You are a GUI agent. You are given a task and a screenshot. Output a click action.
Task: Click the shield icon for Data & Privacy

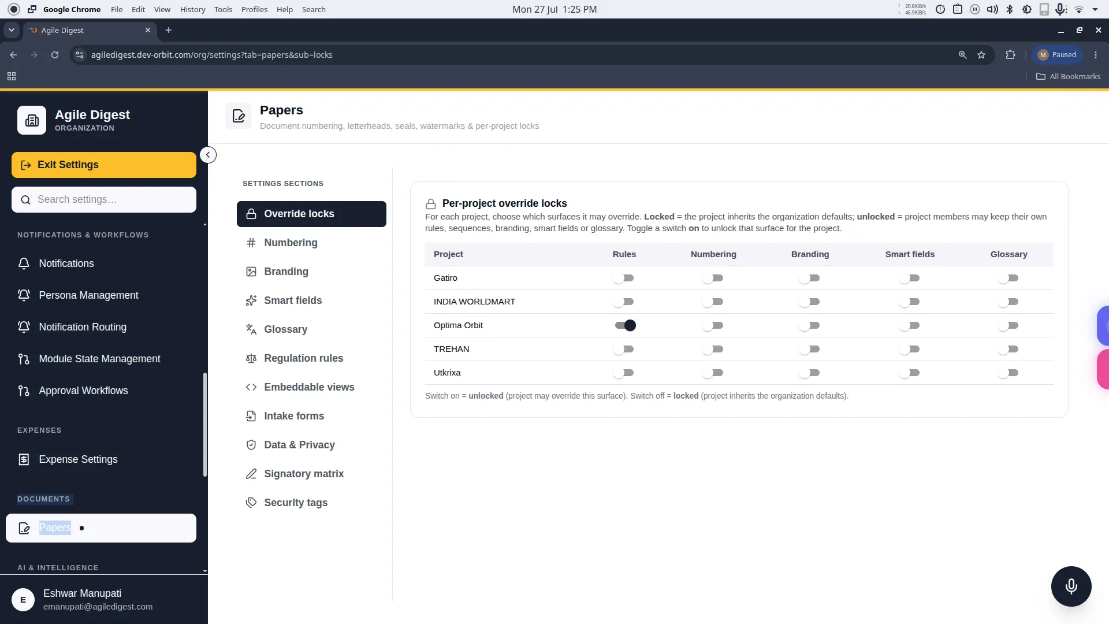point(251,445)
